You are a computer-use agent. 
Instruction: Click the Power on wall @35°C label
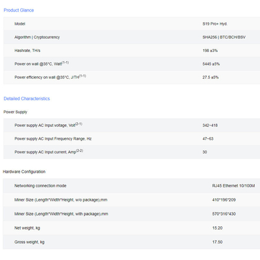click(42, 64)
